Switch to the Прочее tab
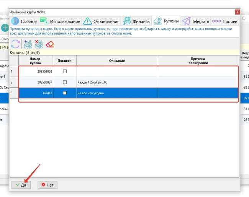Image resolution: width=249 pixels, height=197 pixels. pos(224,21)
